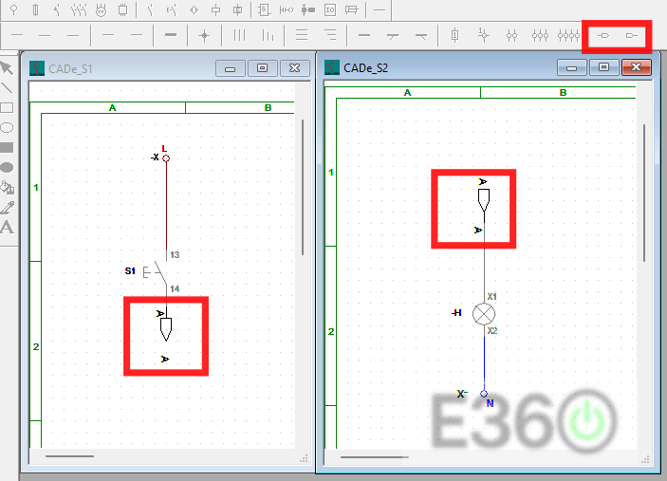This screenshot has height=481, width=667.
Task: Click the CADe_S2 window title
Action: tap(366, 68)
